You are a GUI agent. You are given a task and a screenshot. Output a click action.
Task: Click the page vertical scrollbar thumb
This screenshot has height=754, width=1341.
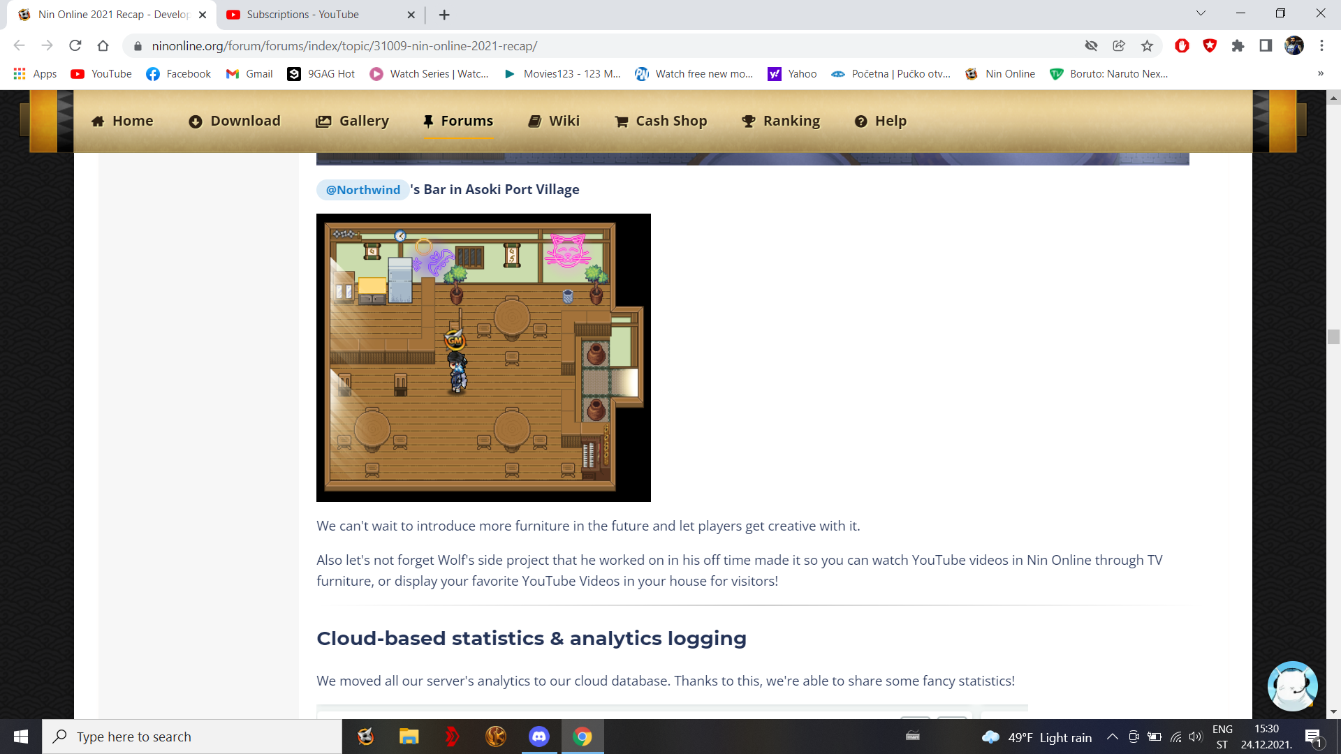point(1333,337)
